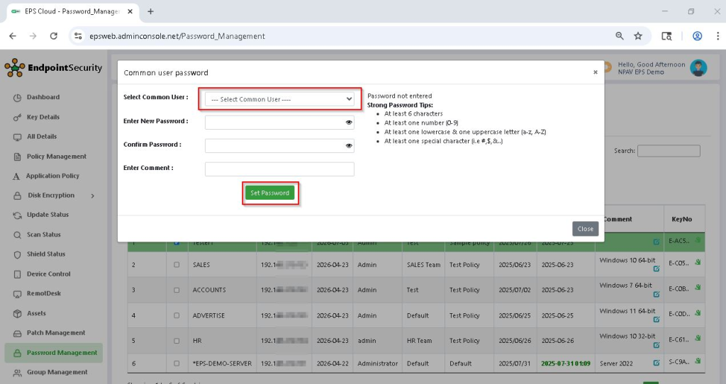Show password in Enter New Password field
Image resolution: width=726 pixels, height=384 pixels.
pos(349,123)
